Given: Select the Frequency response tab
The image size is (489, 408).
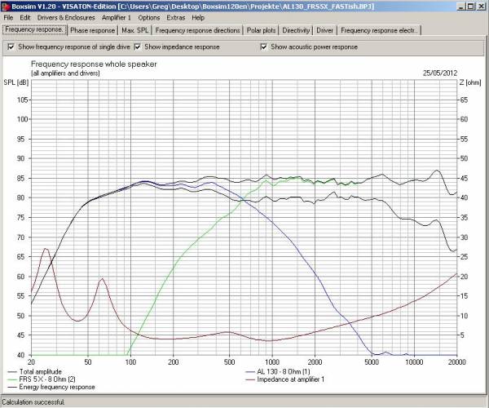Looking at the screenshot, I should click(x=34, y=29).
